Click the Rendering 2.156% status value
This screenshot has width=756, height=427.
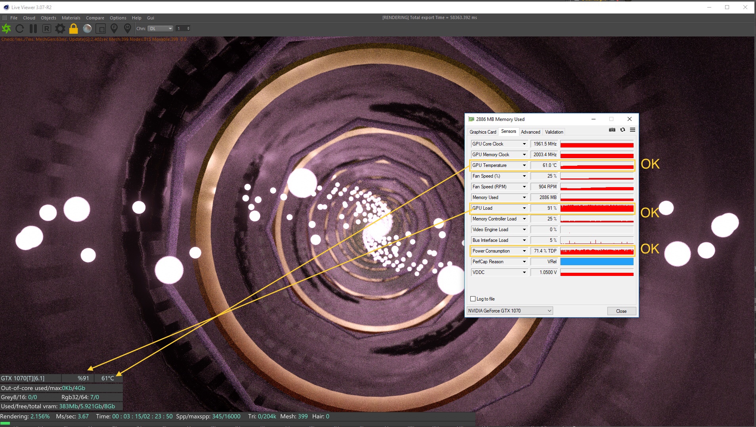pos(40,416)
